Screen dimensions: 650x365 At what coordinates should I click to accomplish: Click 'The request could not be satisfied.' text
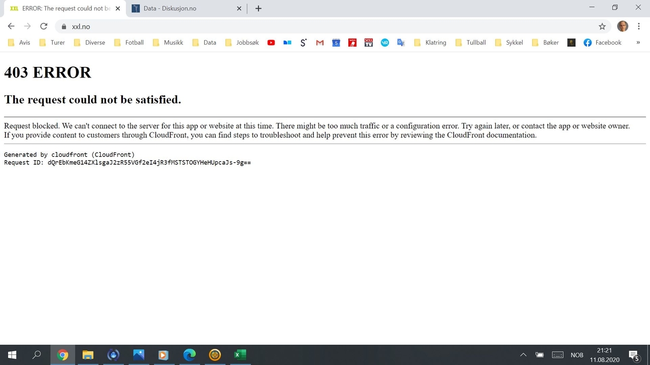pos(92,99)
